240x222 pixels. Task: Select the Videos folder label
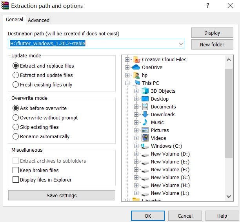click(x=158, y=138)
